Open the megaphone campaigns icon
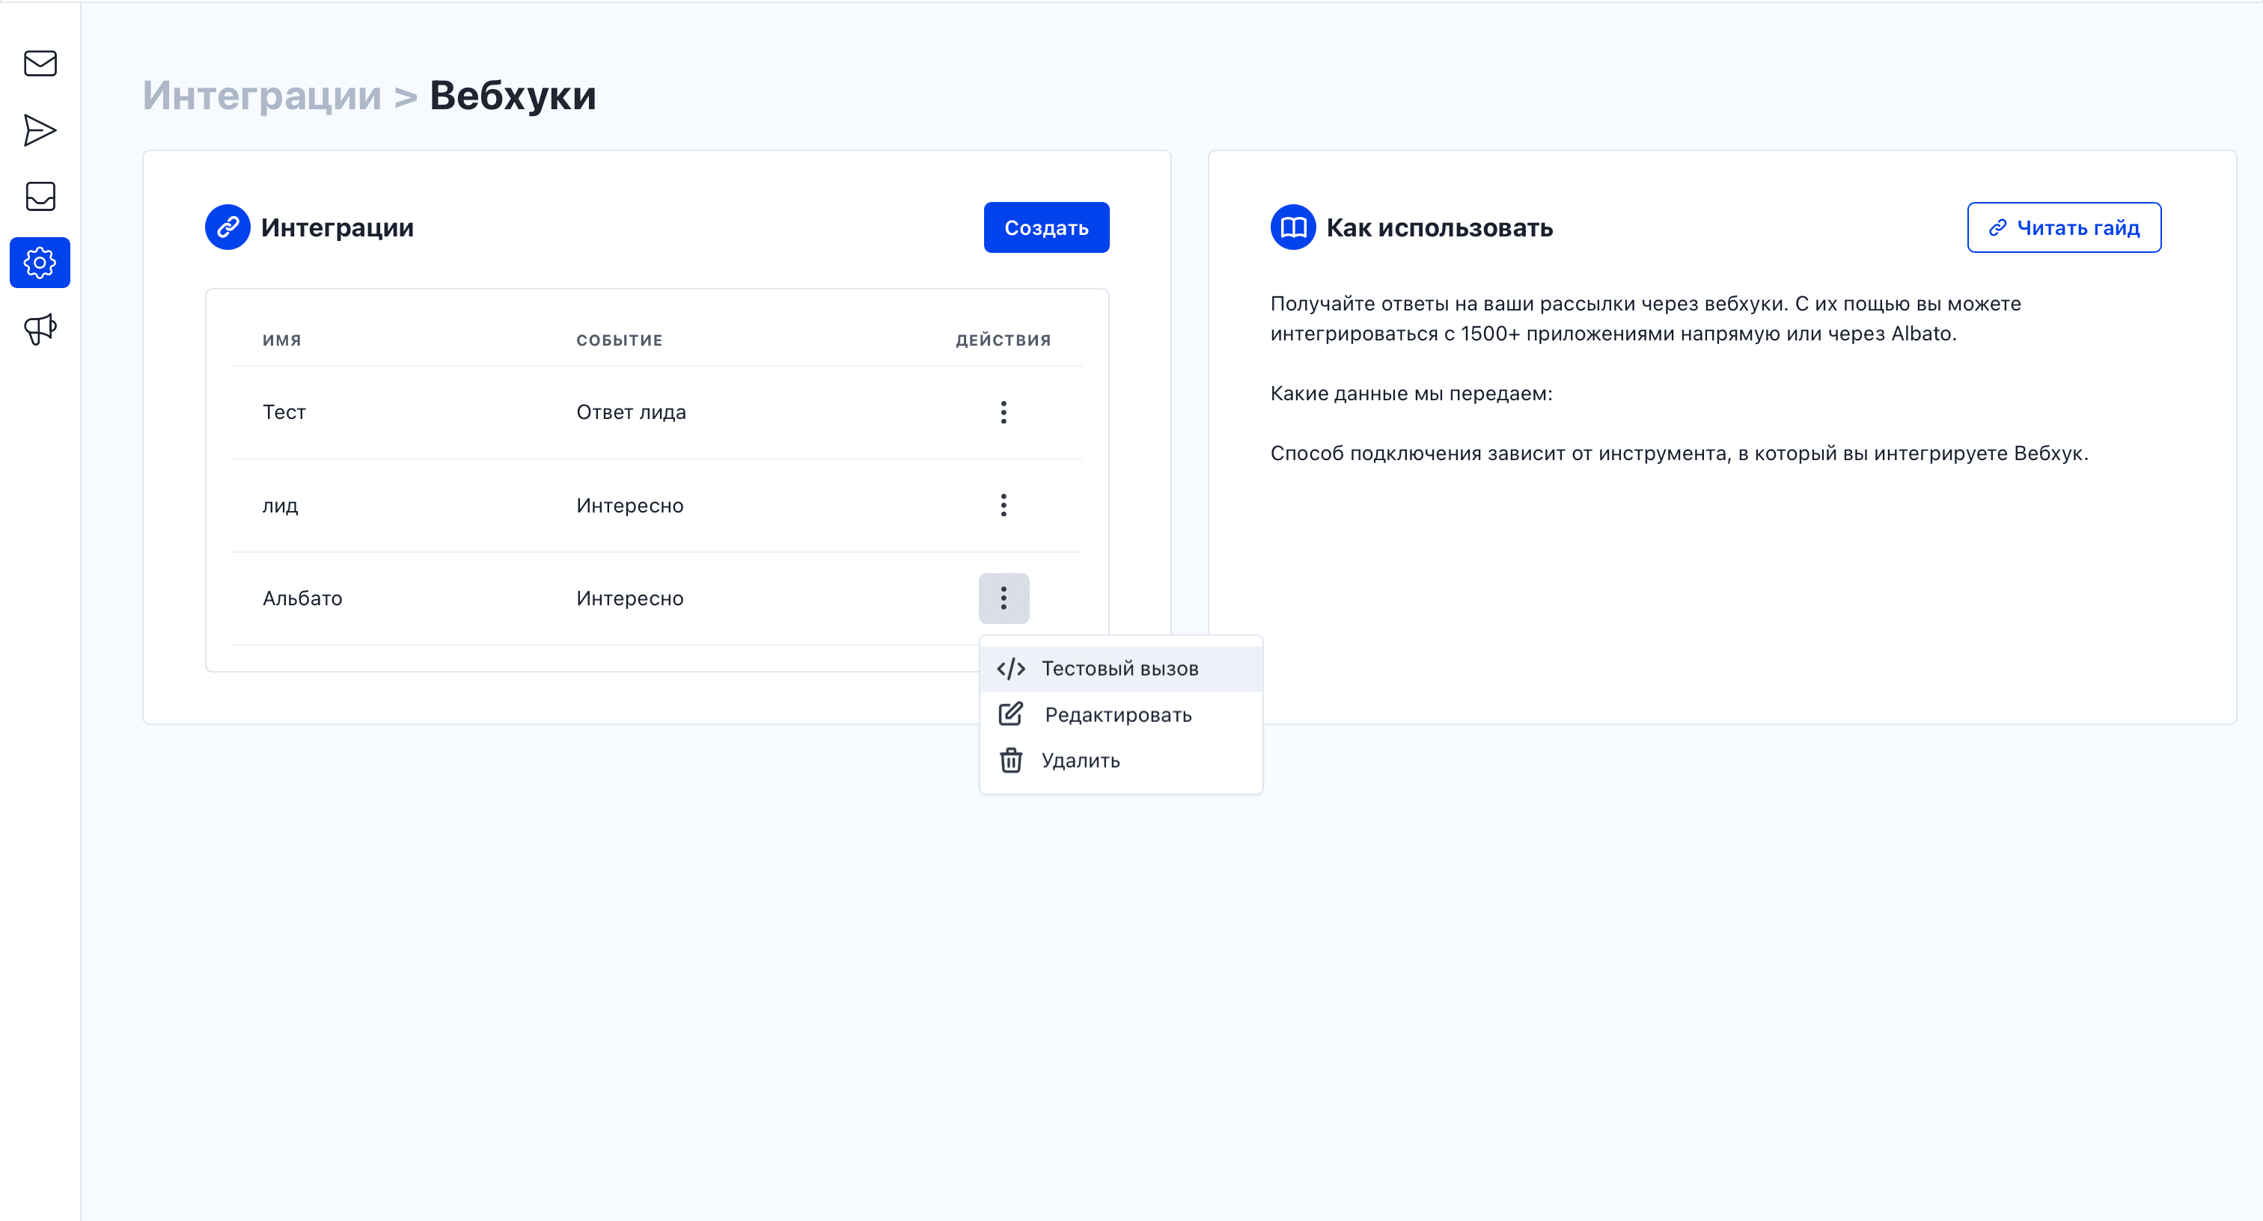This screenshot has width=2263, height=1221. [40, 329]
